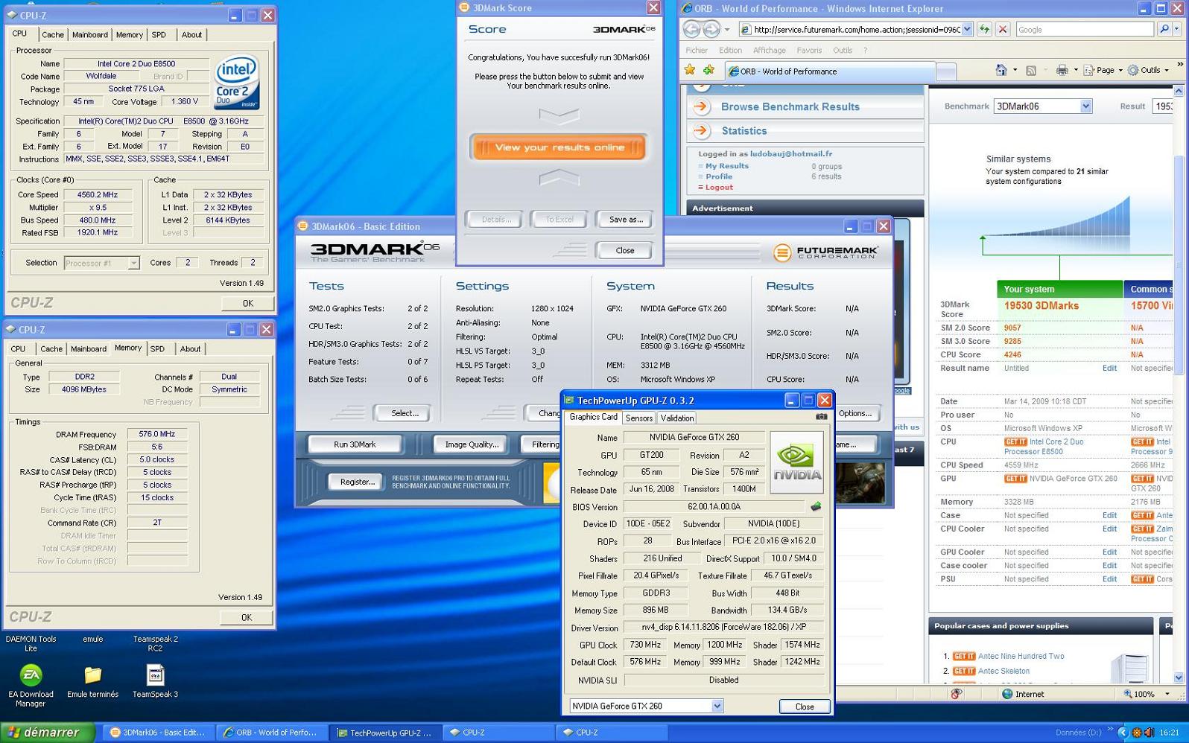Viewport: 1189px width, 743px height.
Task: Click the IE Refresh icon
Action: coord(984,29)
